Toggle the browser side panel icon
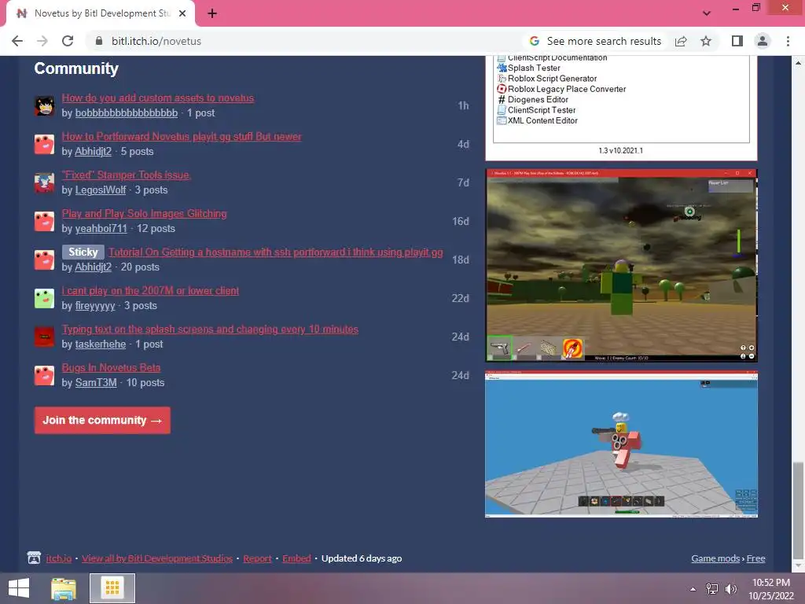 click(737, 41)
